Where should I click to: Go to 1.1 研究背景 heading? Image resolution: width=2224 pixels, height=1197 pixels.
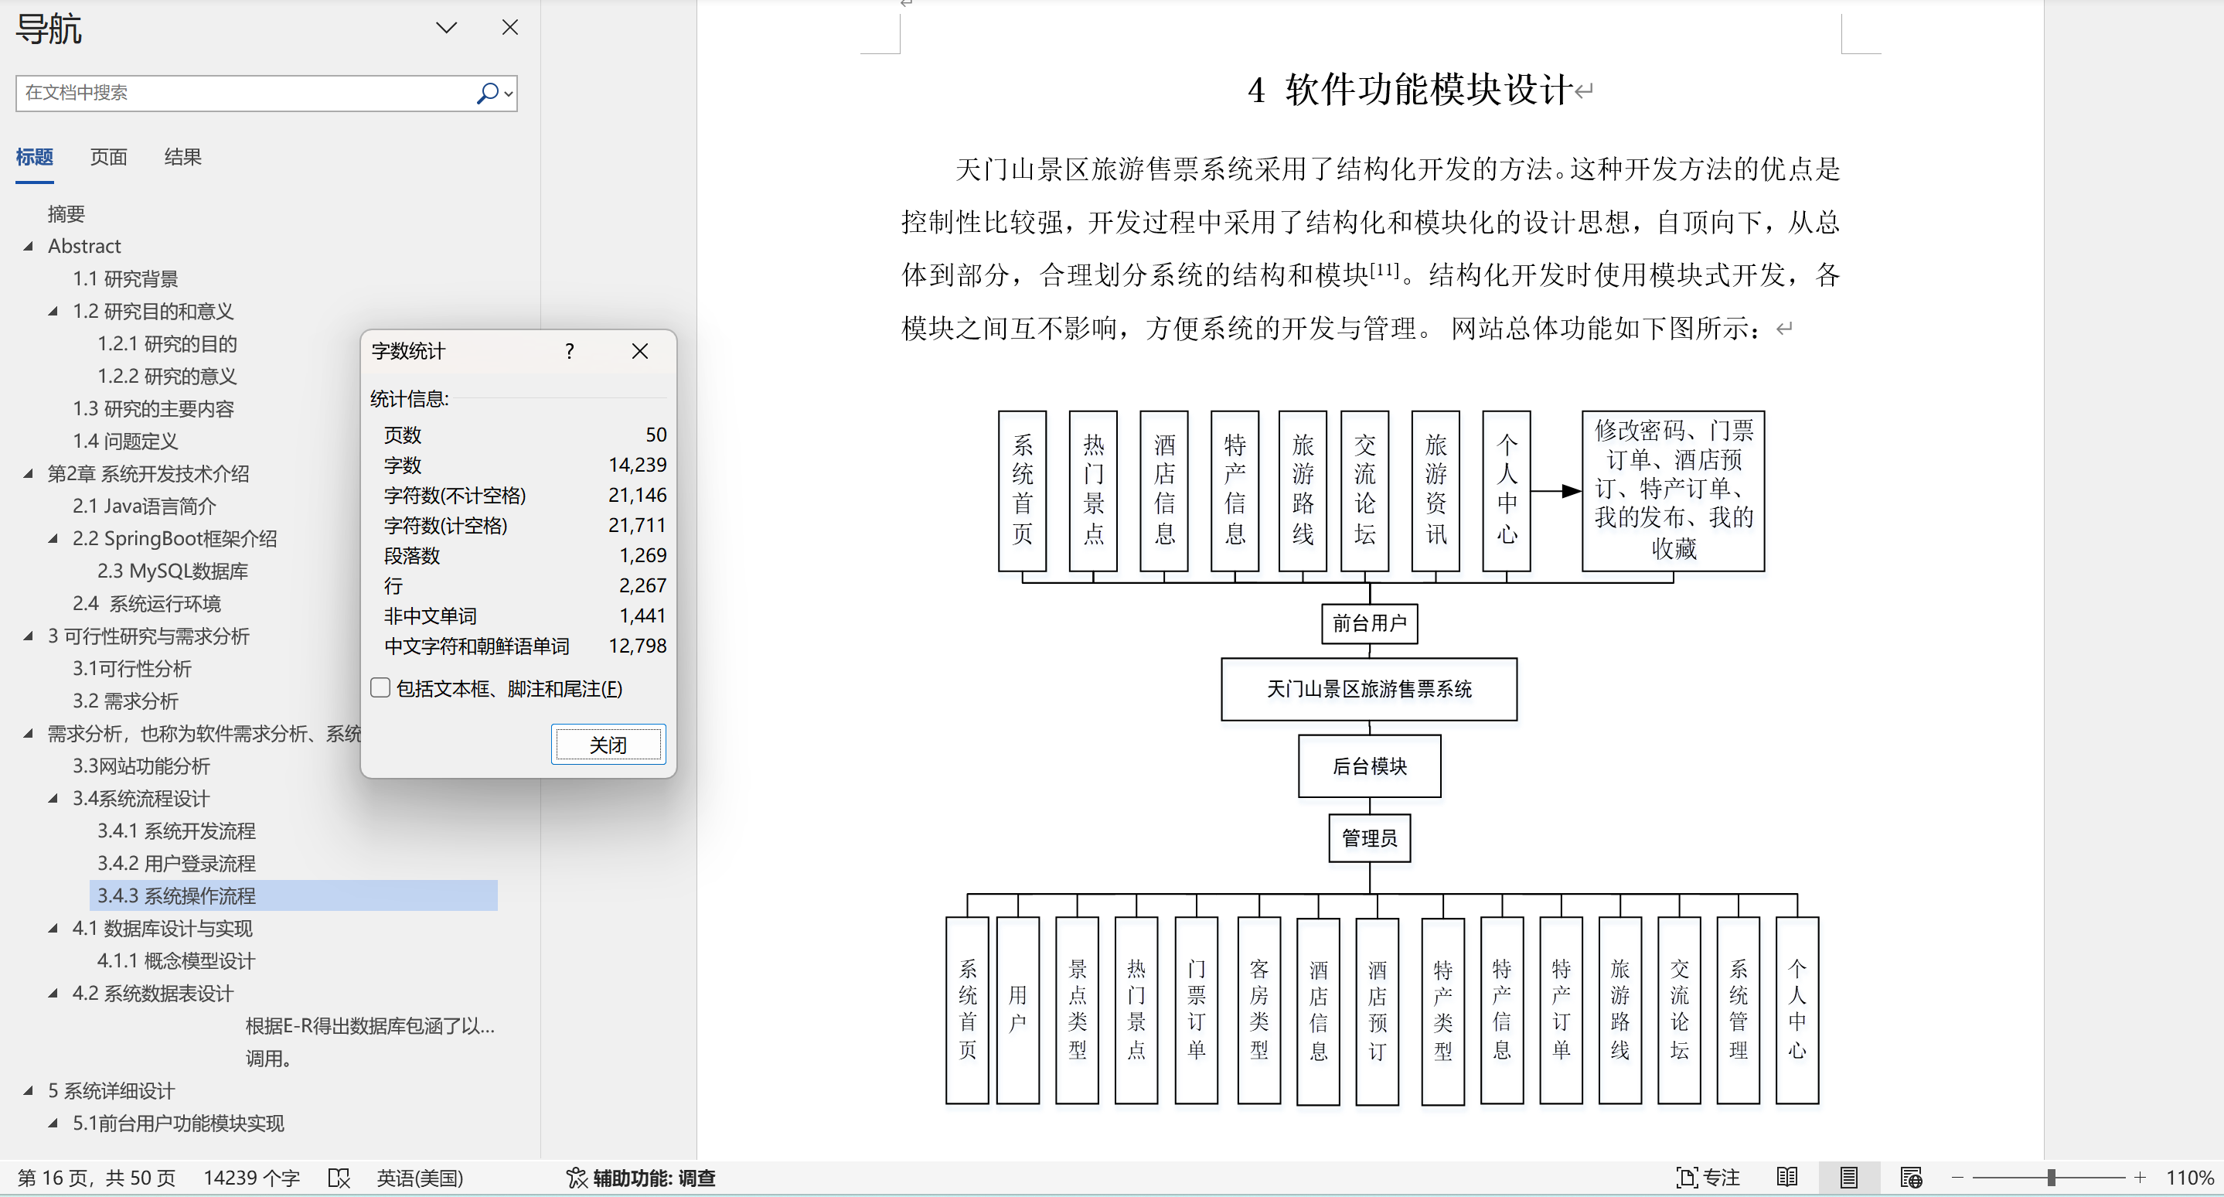coord(125,278)
